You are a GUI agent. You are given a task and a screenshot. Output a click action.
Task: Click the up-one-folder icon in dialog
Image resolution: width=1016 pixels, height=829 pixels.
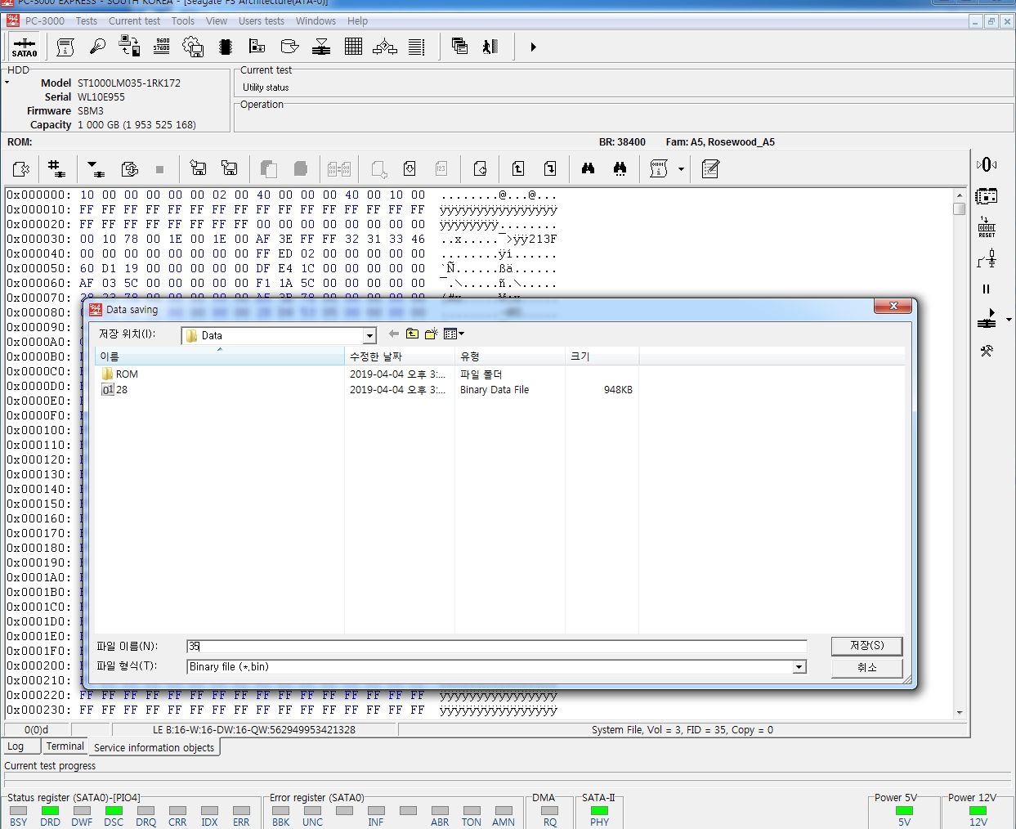tap(412, 334)
